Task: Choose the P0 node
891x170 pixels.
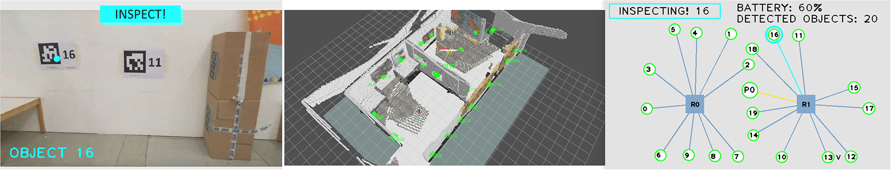Action: coord(750,90)
